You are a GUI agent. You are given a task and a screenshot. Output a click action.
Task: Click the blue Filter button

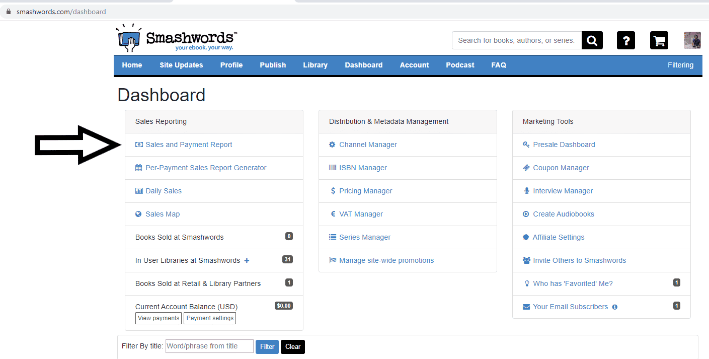pyautogui.click(x=267, y=346)
